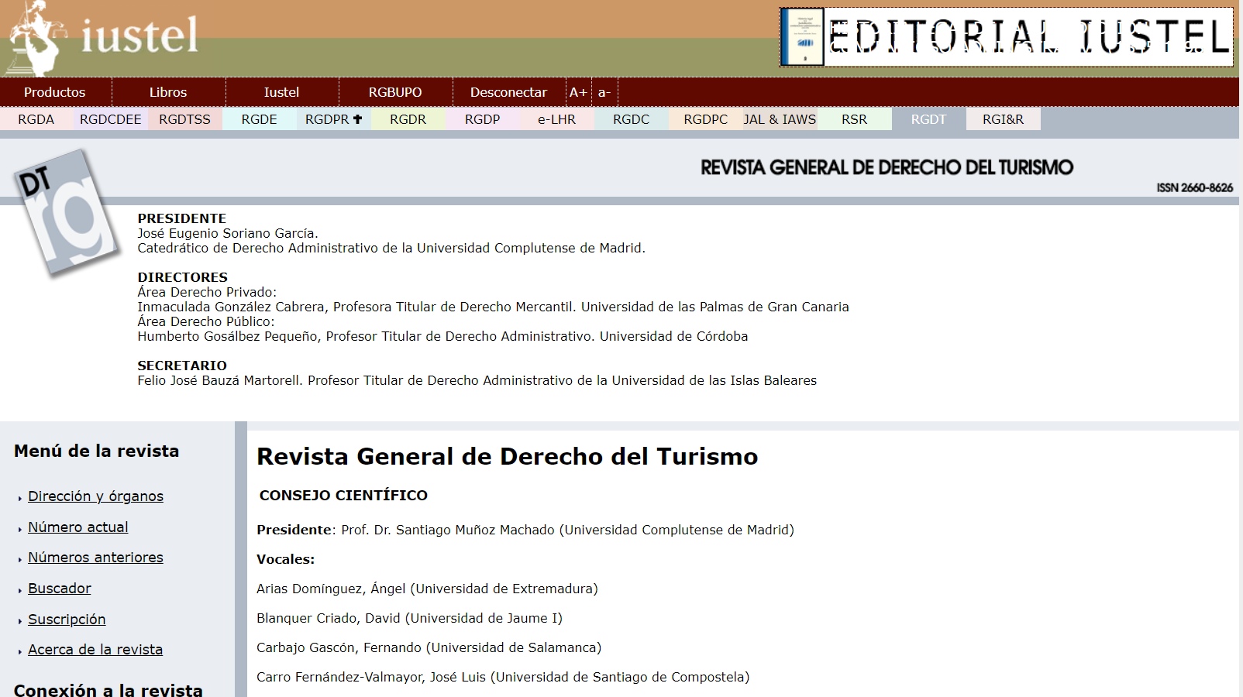Open the e-LHR journal tab
1243x697 pixels.
pos(556,119)
